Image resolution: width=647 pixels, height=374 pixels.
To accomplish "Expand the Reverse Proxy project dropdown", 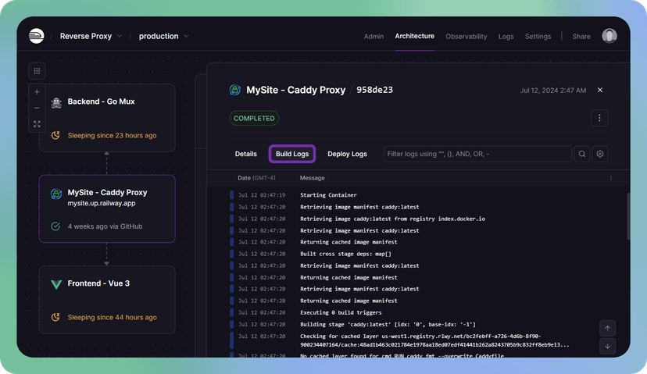I will pyautogui.click(x=120, y=36).
